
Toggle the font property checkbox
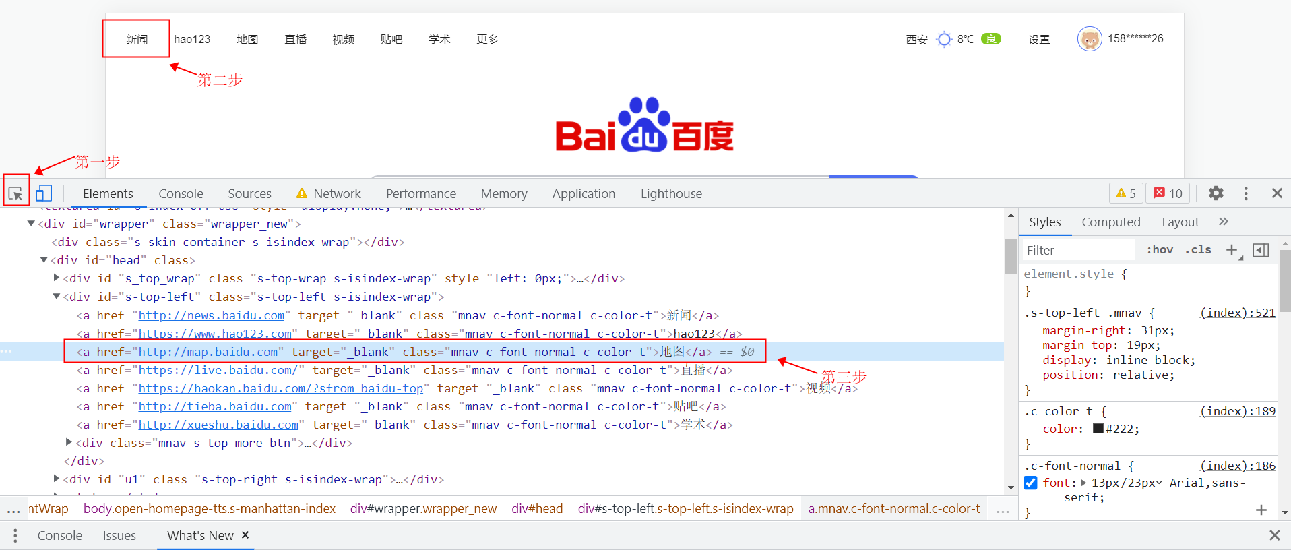click(1030, 483)
